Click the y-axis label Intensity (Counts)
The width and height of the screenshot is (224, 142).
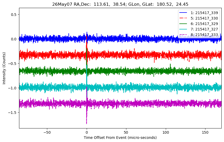(x=4, y=68)
